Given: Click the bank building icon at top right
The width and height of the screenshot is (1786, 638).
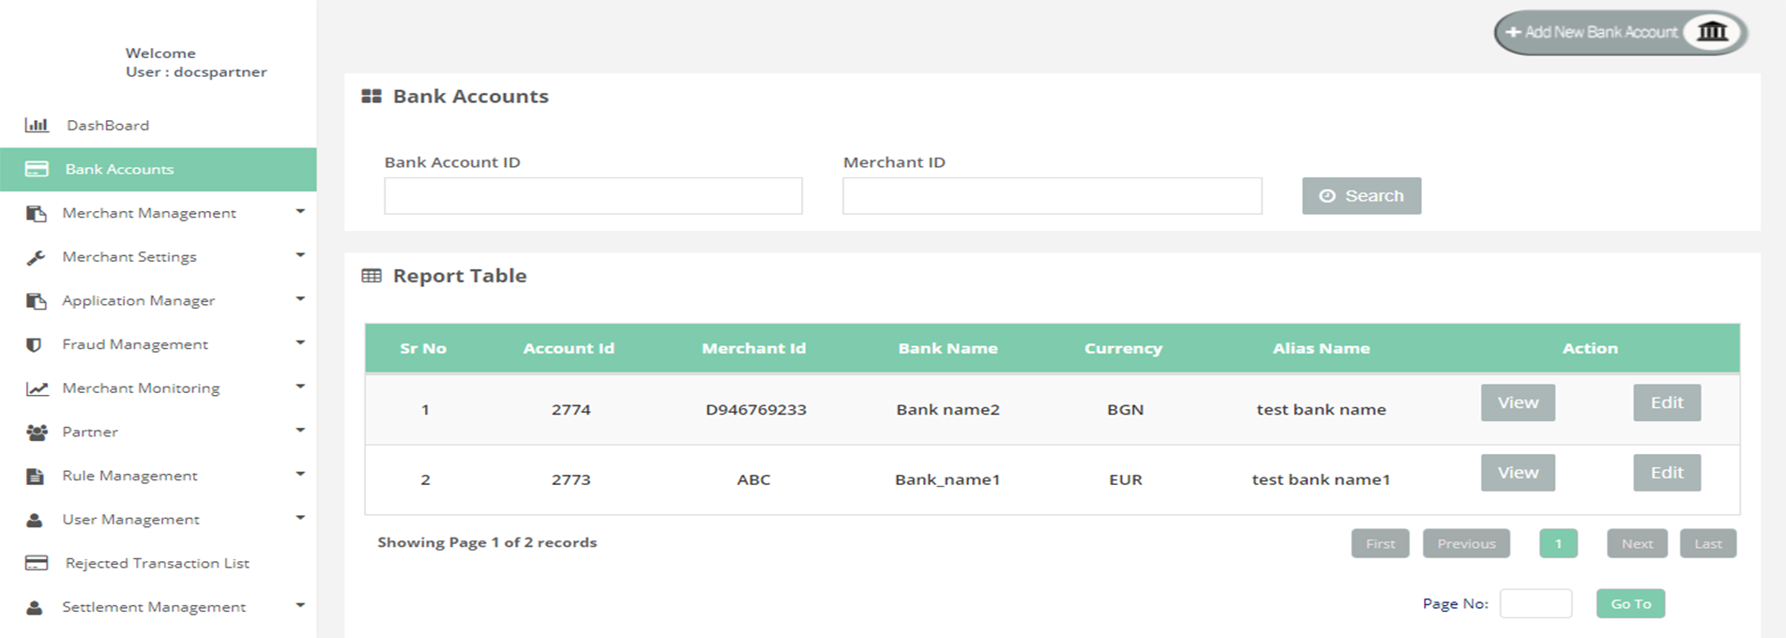Looking at the screenshot, I should 1712,32.
